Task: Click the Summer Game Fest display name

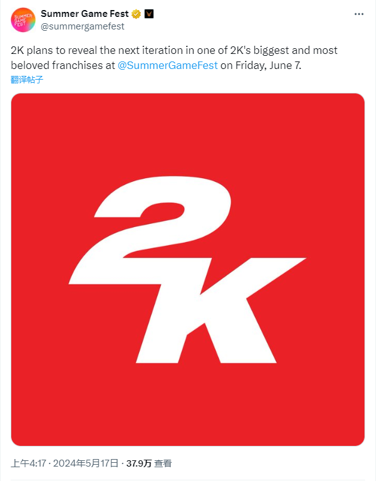Action: tap(83, 14)
